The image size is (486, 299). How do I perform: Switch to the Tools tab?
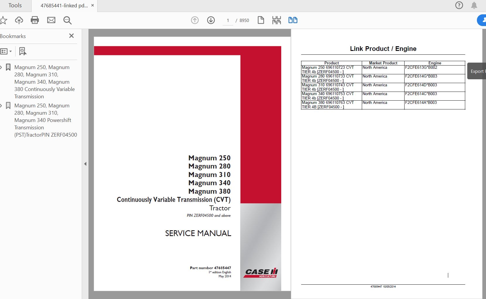pos(15,5)
